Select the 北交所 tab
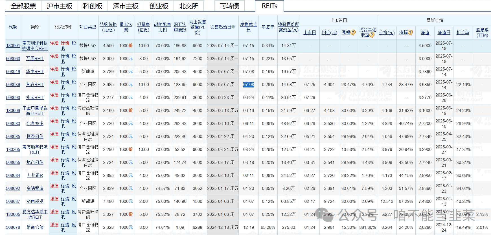Viewport: 491px width, 235px height. [188, 6]
